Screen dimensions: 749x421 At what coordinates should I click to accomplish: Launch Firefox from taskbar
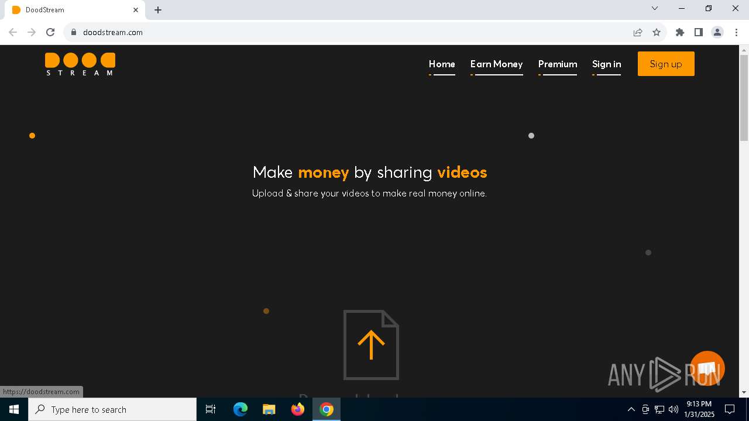(x=298, y=409)
